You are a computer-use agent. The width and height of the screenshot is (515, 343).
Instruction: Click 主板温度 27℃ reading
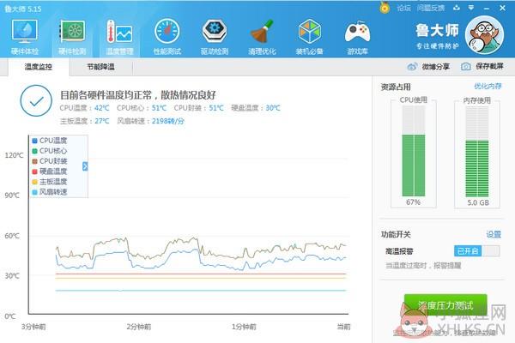[x=84, y=121]
